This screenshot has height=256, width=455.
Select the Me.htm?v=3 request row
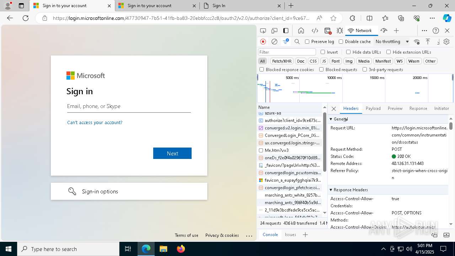click(x=290, y=150)
